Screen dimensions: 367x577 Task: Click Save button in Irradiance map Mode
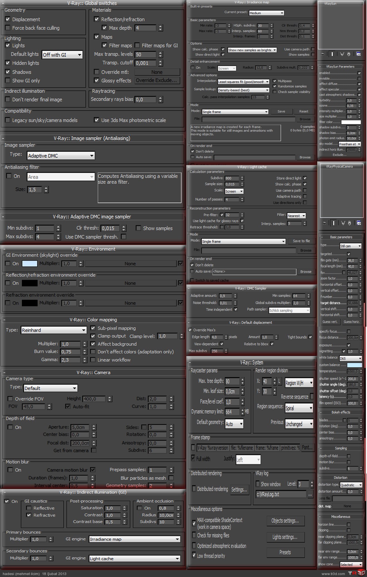click(281, 111)
